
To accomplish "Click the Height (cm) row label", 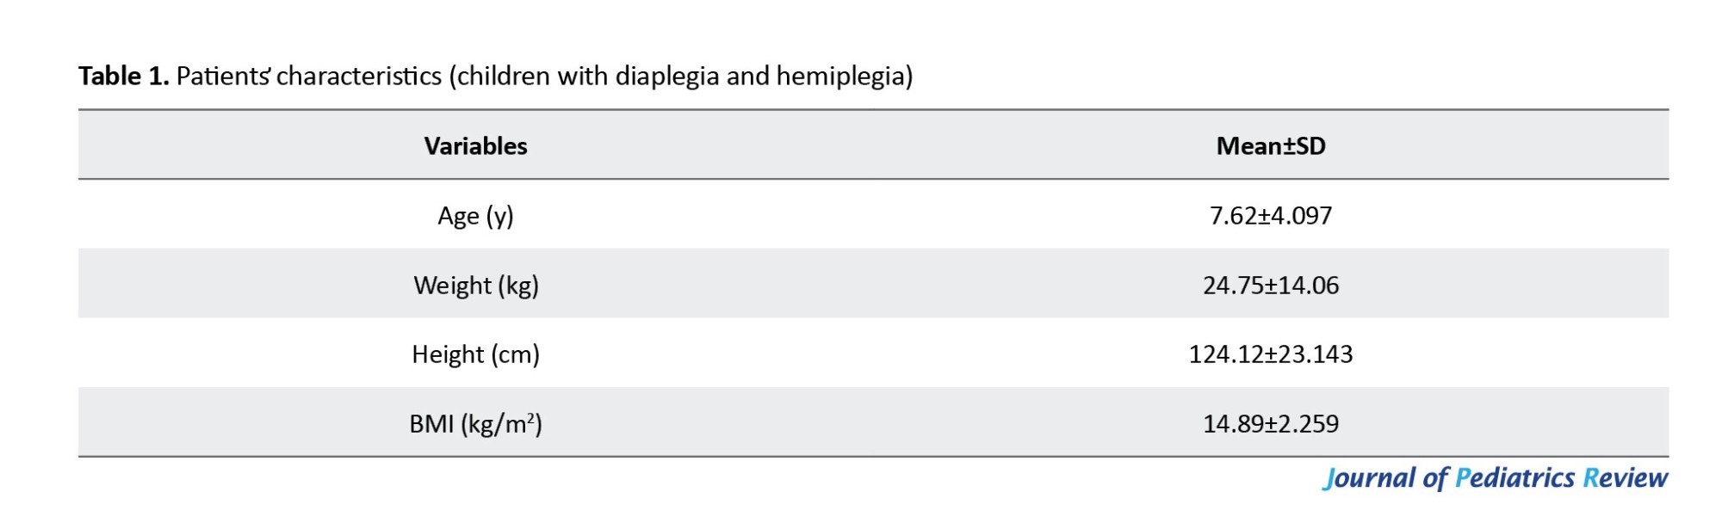I will [x=475, y=354].
